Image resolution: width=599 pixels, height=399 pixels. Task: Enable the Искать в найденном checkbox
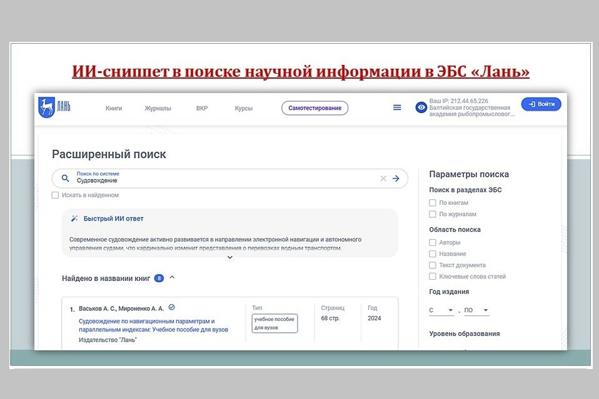pyautogui.click(x=55, y=195)
